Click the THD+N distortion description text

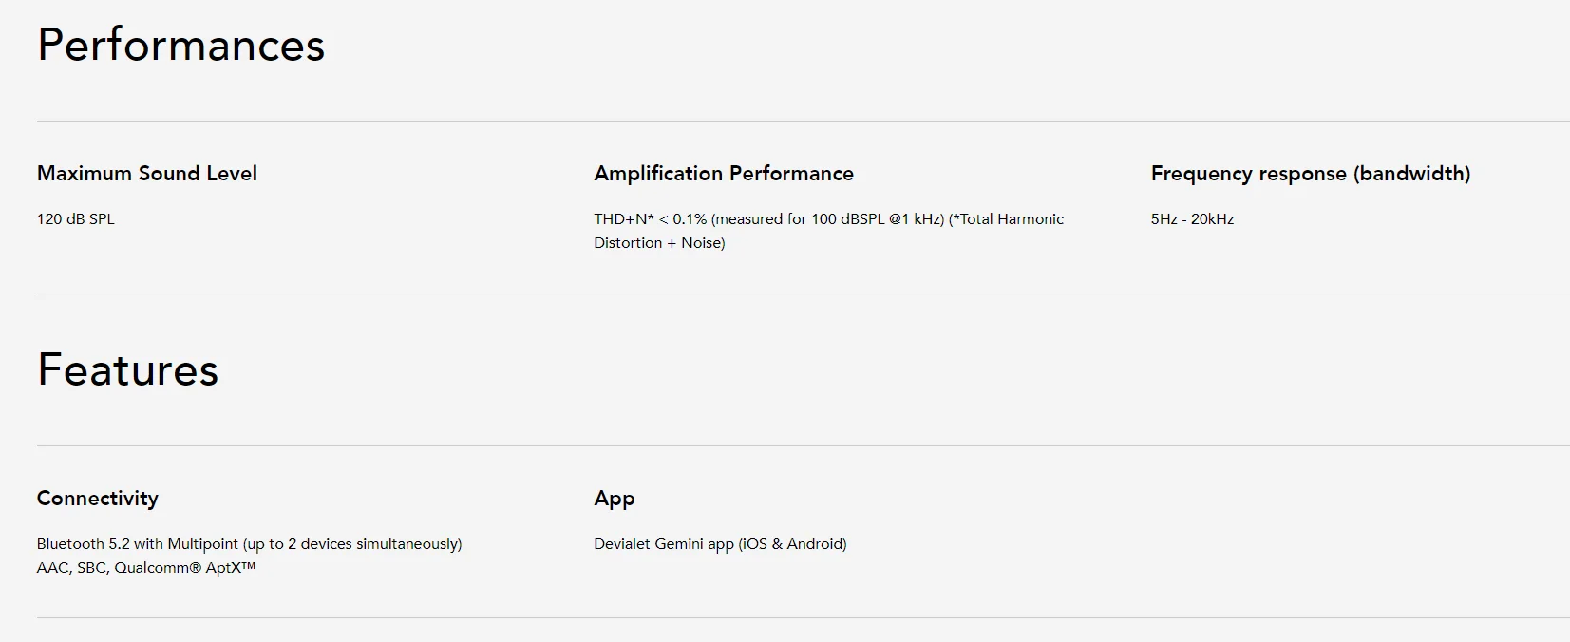(x=828, y=231)
